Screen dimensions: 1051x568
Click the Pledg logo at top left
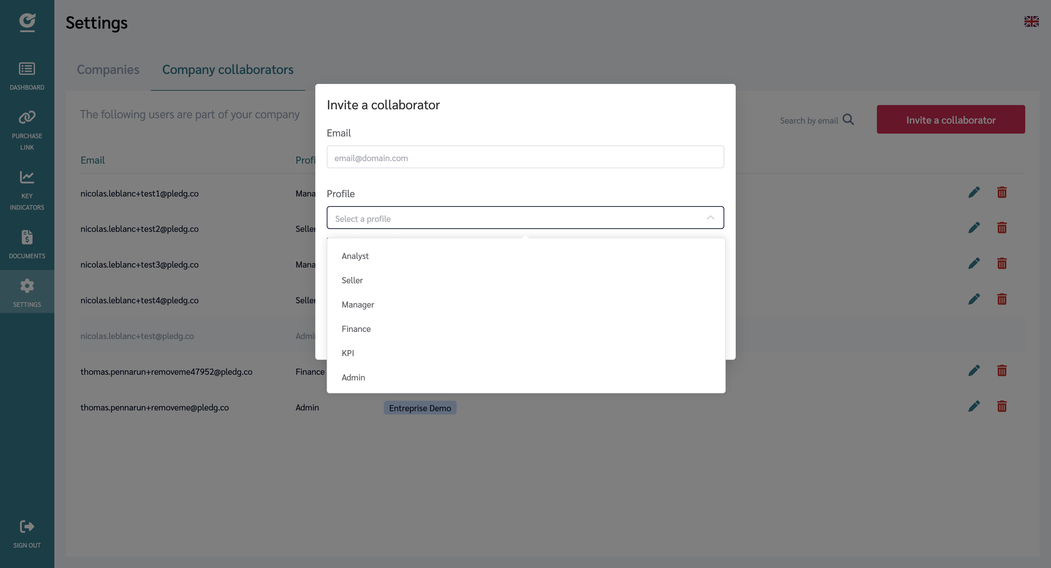27,23
